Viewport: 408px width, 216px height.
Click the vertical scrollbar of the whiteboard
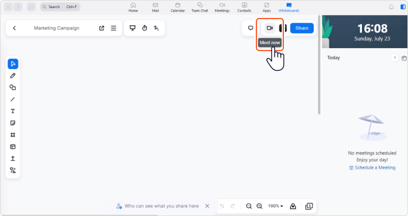(319, 65)
